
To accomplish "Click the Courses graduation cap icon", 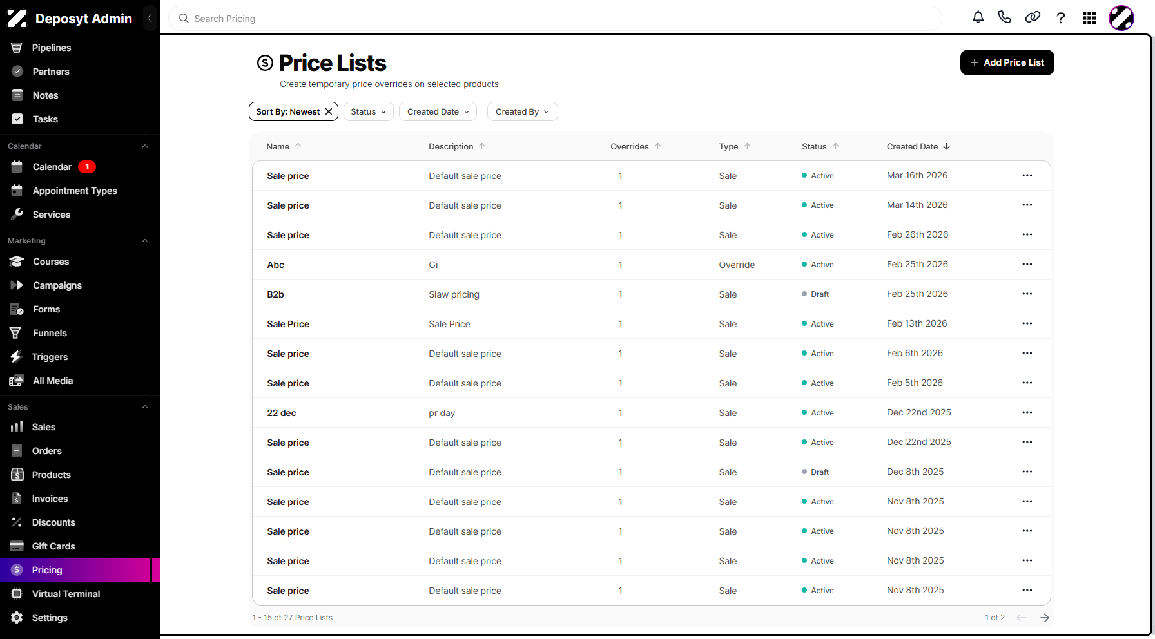I will click(x=17, y=262).
